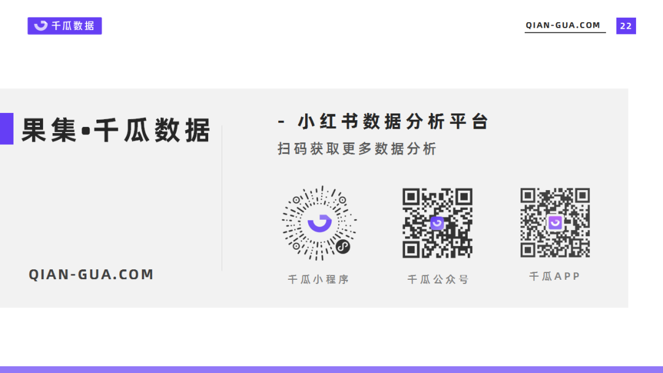Click the large QIAN-GUA.COM text at bottom left
663x373 pixels.
click(x=91, y=275)
